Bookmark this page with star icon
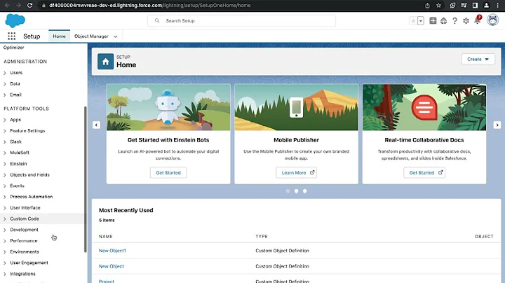 (438, 5)
